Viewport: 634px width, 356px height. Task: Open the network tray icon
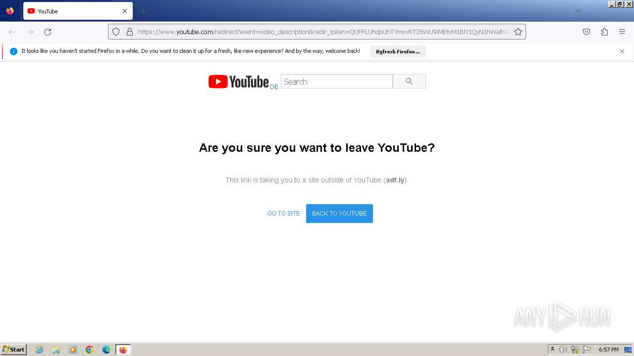coord(575,350)
